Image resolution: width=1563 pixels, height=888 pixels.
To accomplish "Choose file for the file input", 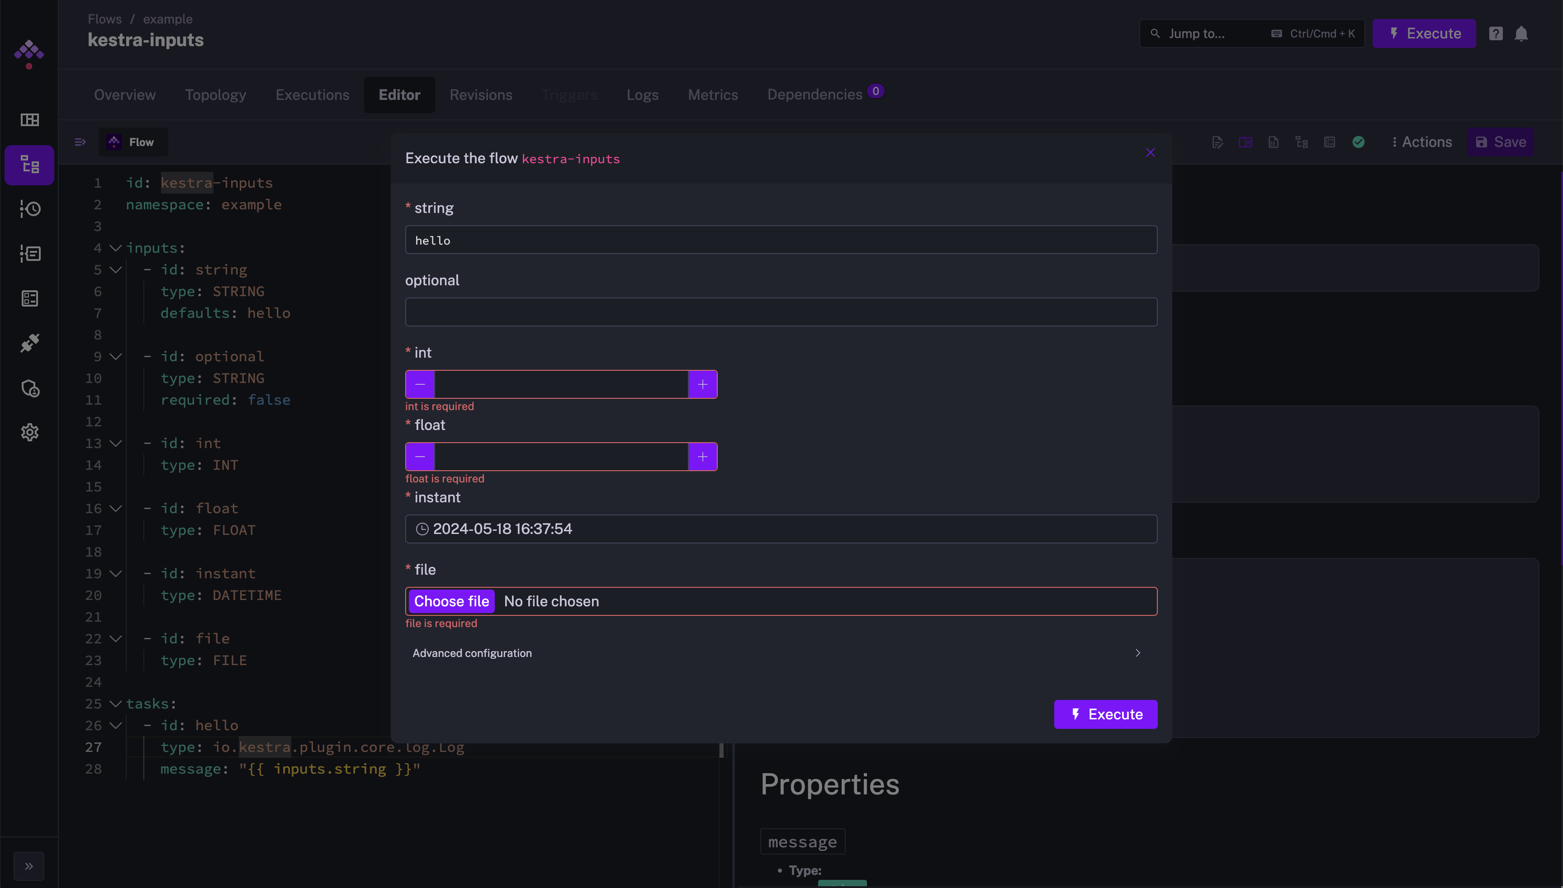I will pos(451,601).
